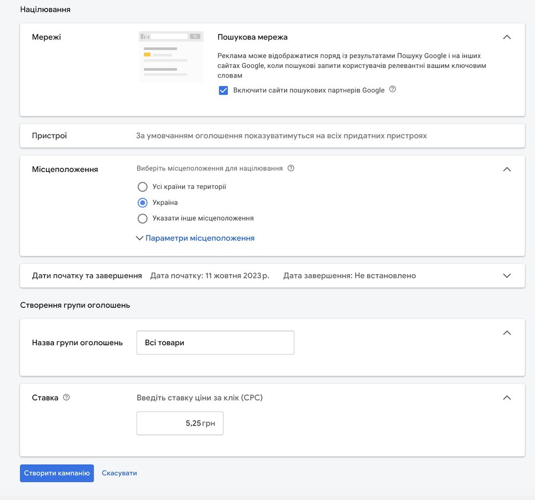
Task: Click the Скасувати link
Action: click(x=119, y=473)
